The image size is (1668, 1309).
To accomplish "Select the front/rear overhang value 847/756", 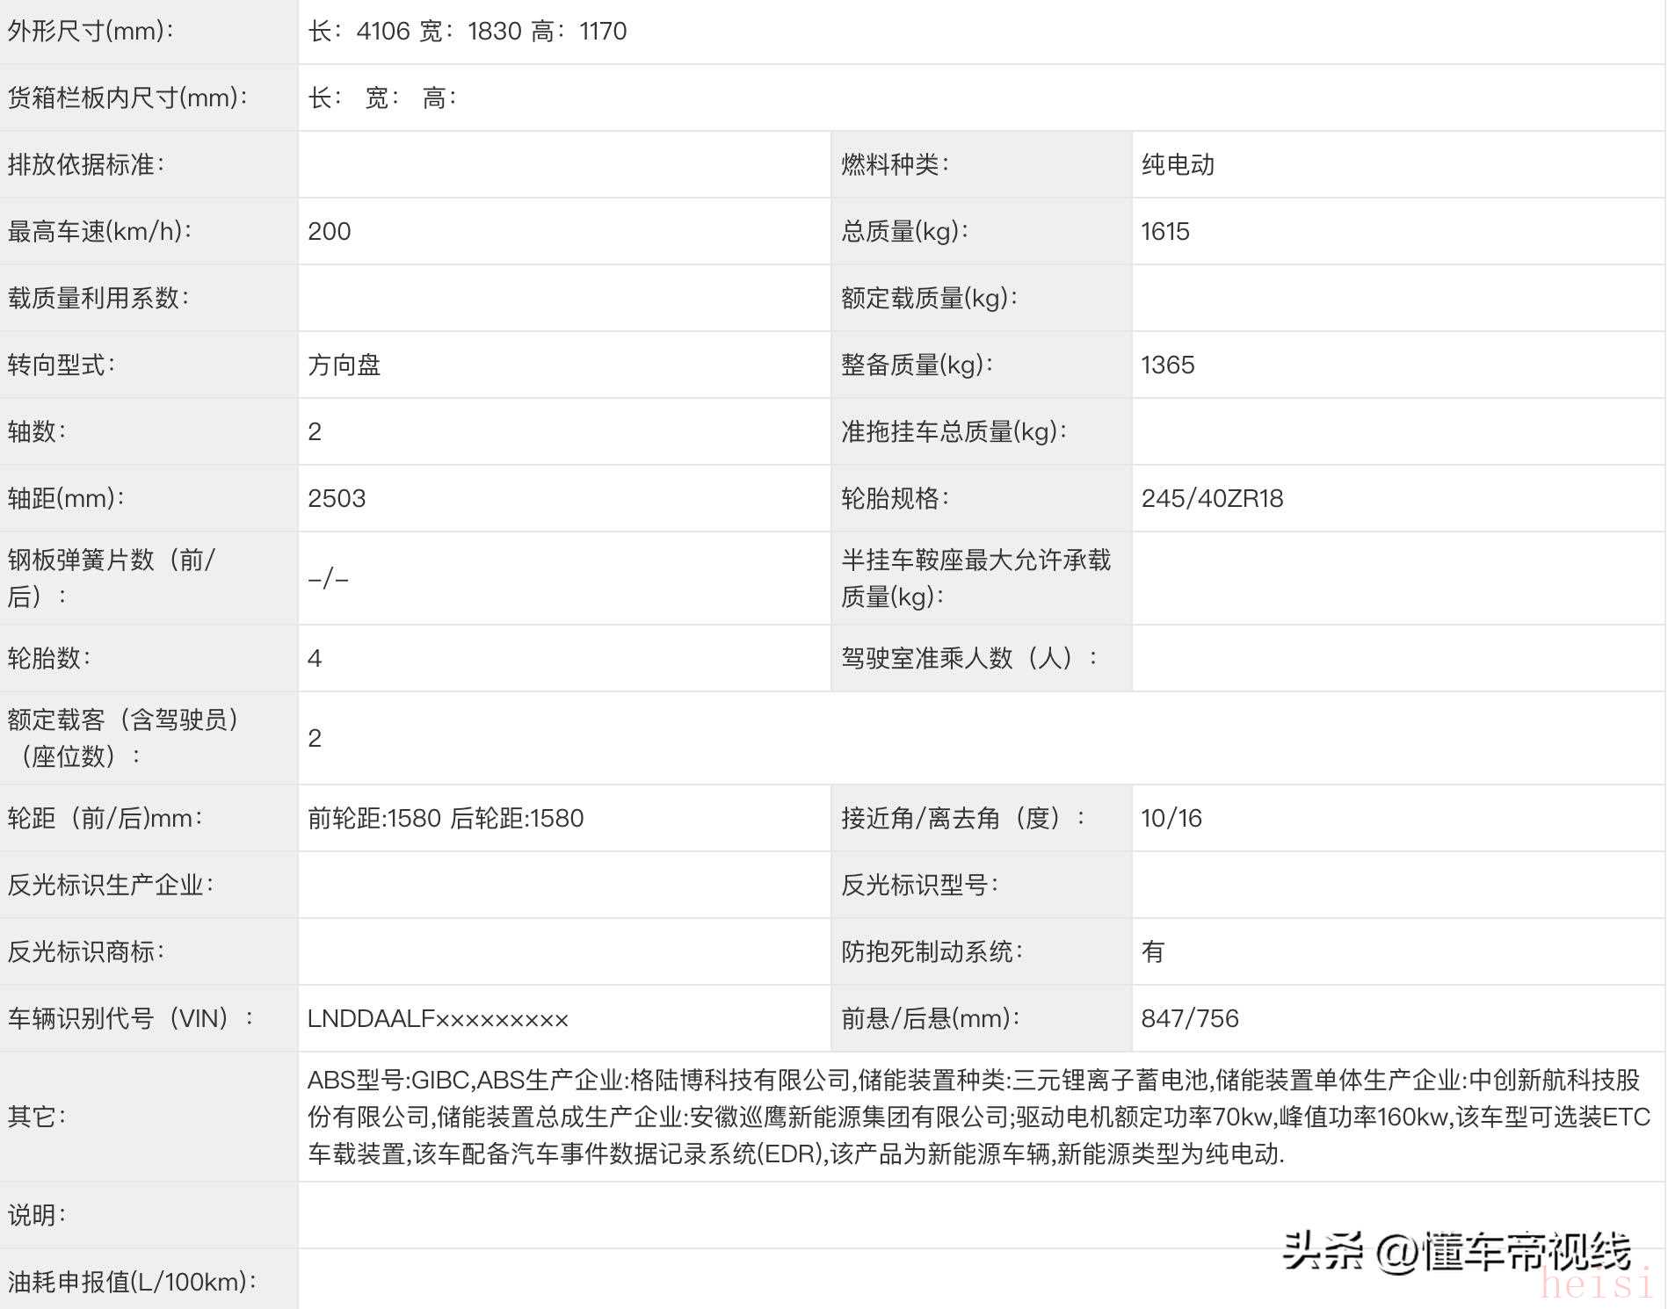I will click(1189, 1018).
